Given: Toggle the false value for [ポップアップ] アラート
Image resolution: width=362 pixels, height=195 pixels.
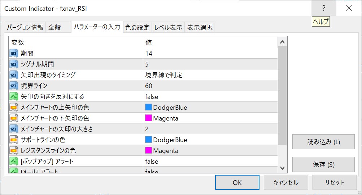Looking at the screenshot, I should tap(152, 161).
